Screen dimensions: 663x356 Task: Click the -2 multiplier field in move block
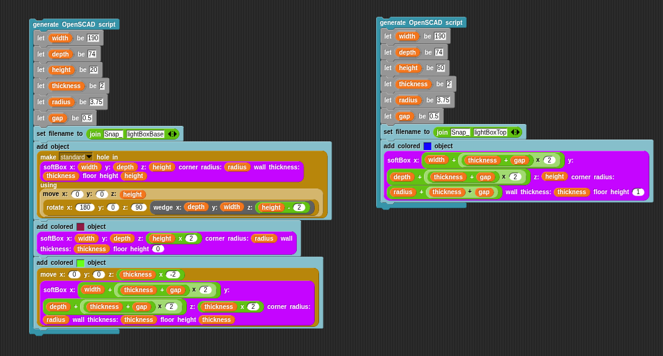click(x=173, y=275)
